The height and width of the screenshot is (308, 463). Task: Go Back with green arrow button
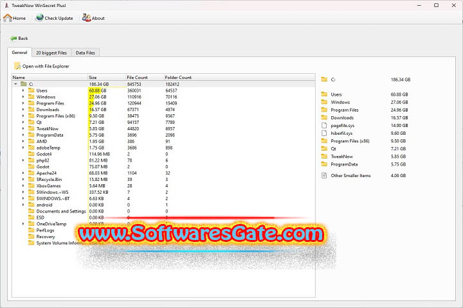point(19,38)
